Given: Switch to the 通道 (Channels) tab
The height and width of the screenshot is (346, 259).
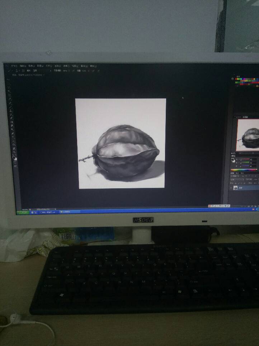Looking at the screenshot, I should click(x=237, y=174).
